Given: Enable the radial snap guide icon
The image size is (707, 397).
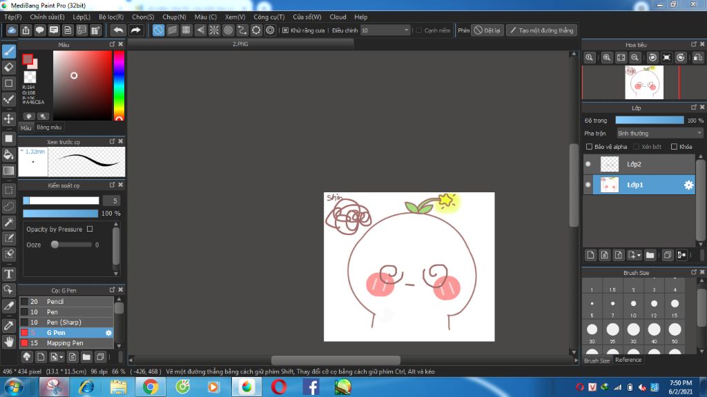Looking at the screenshot, I should coord(214,30).
